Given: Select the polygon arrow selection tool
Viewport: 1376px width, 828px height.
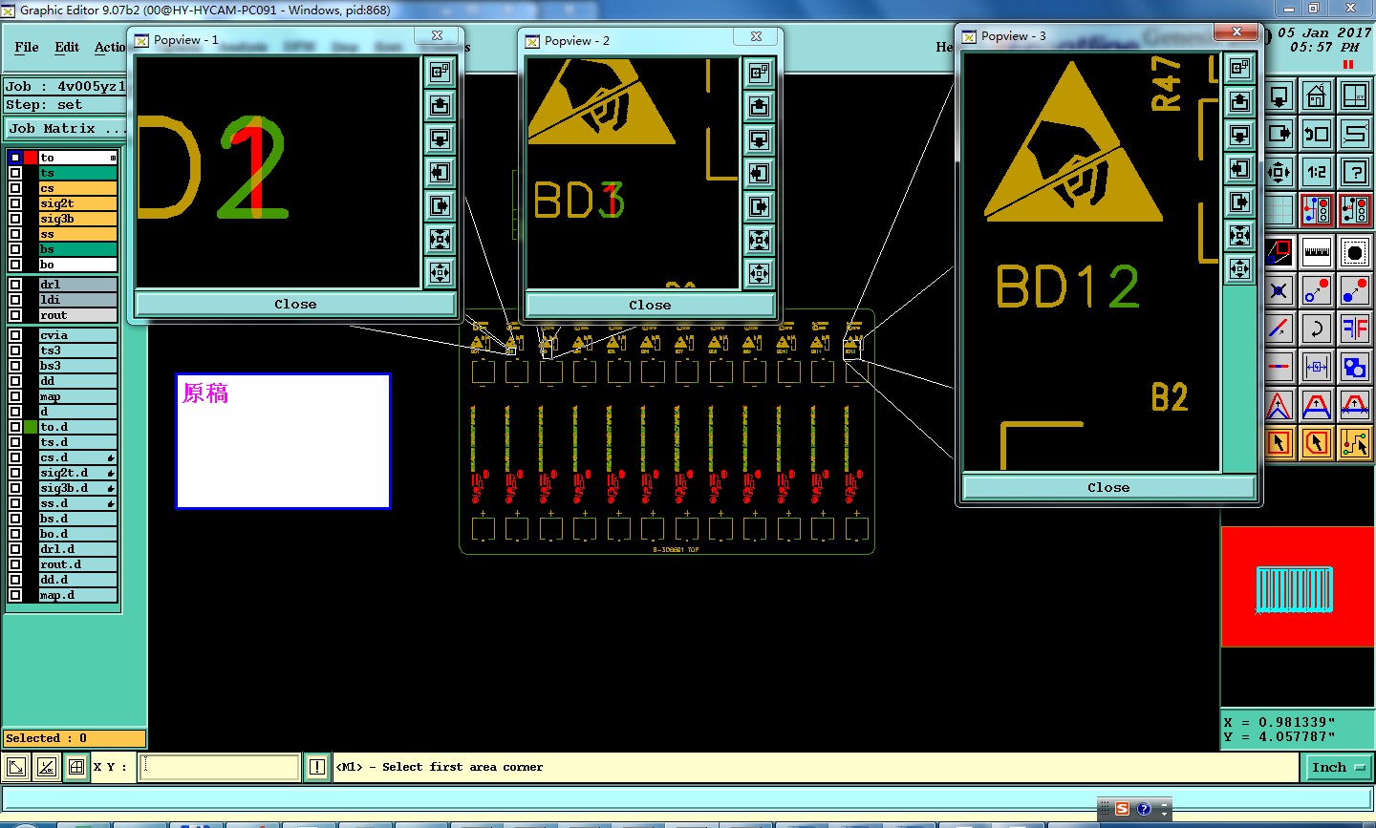Looking at the screenshot, I should pos(1317,443).
